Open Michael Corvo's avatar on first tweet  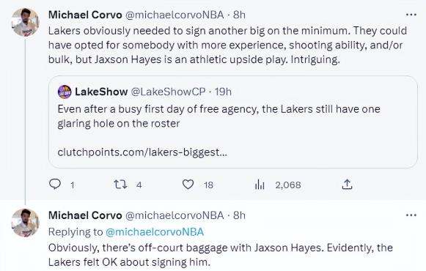coord(25,22)
